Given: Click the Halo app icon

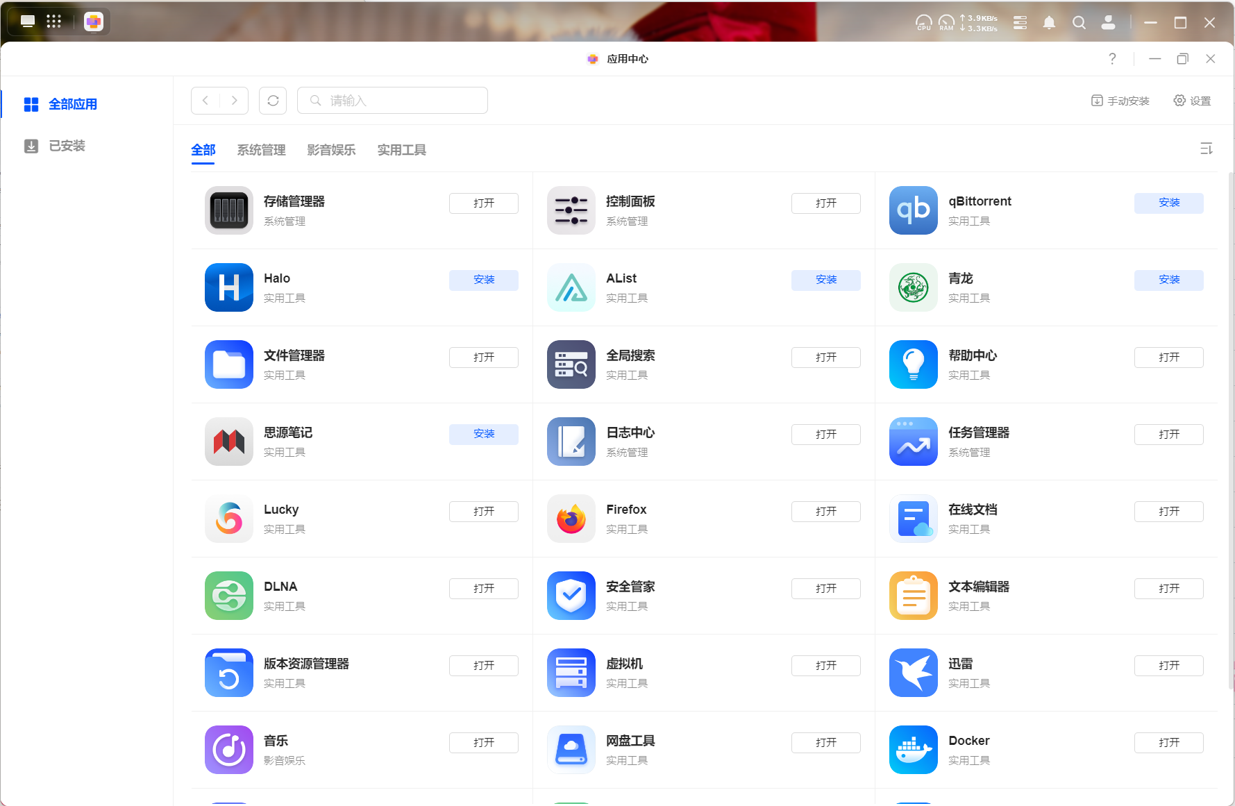Looking at the screenshot, I should click(x=229, y=287).
